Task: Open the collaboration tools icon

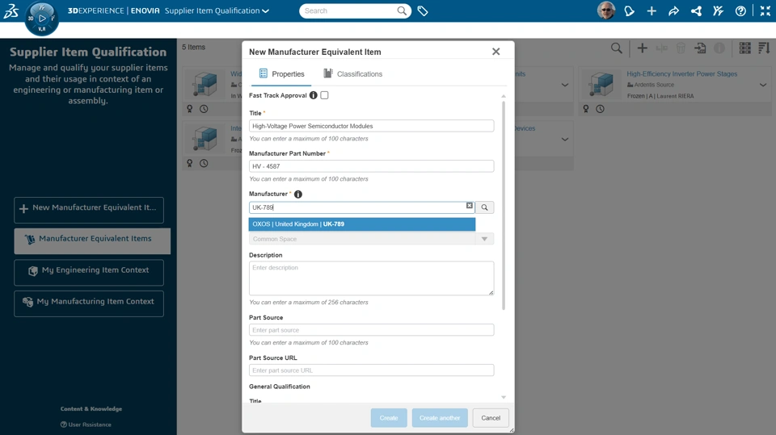Action: (x=718, y=10)
